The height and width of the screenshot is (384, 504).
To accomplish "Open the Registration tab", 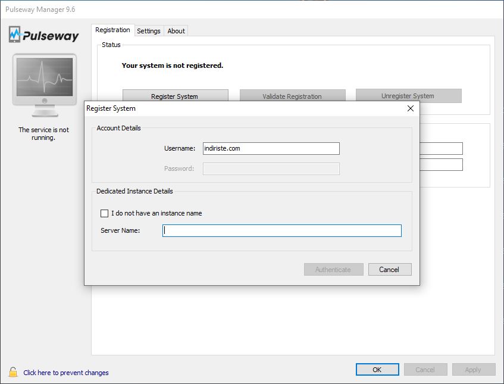I will point(112,30).
